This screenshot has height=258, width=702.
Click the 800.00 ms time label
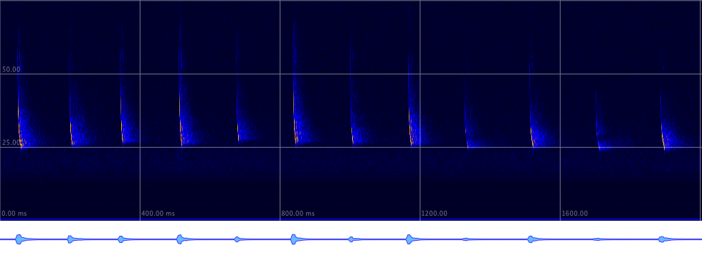(x=298, y=214)
